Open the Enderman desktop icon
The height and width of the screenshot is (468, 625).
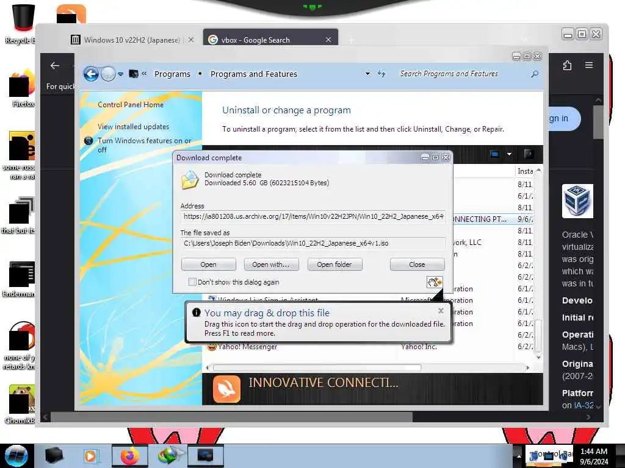pyautogui.click(x=20, y=278)
